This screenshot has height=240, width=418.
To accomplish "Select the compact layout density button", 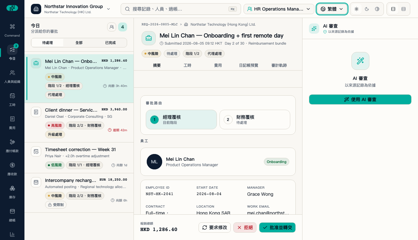I will pyautogui.click(x=404, y=9).
